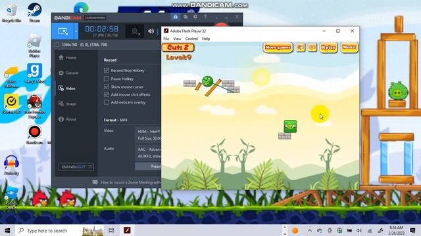Click More games button in game
Viewport: 421px width, 236px height.
278,48
